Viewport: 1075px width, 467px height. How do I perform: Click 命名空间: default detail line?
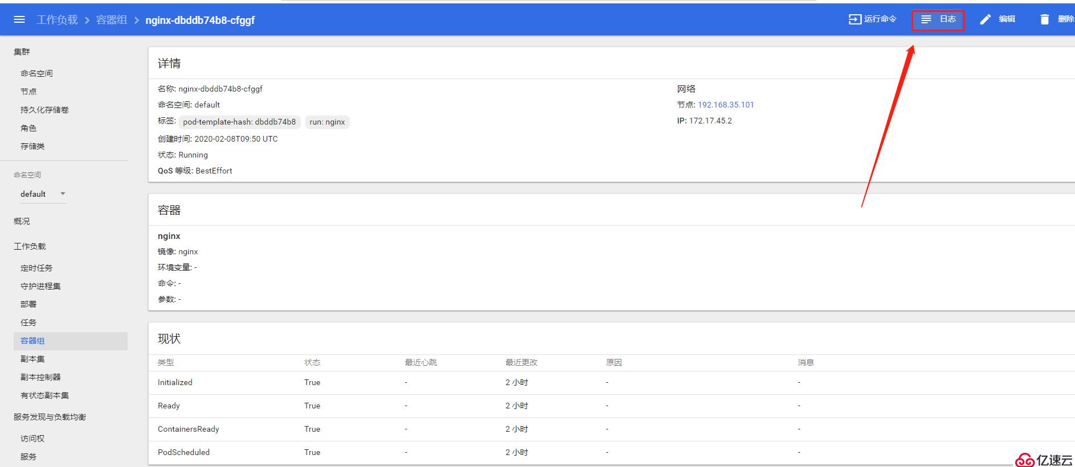pyautogui.click(x=189, y=105)
